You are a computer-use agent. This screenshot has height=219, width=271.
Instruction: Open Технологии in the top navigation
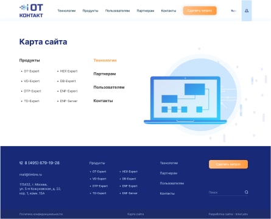pos(66,11)
